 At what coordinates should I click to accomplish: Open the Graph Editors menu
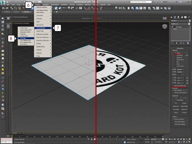[x=55, y=5]
